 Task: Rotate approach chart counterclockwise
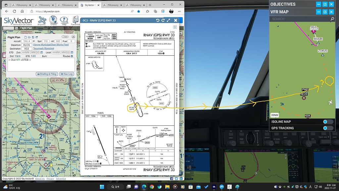pyautogui.click(x=158, y=20)
